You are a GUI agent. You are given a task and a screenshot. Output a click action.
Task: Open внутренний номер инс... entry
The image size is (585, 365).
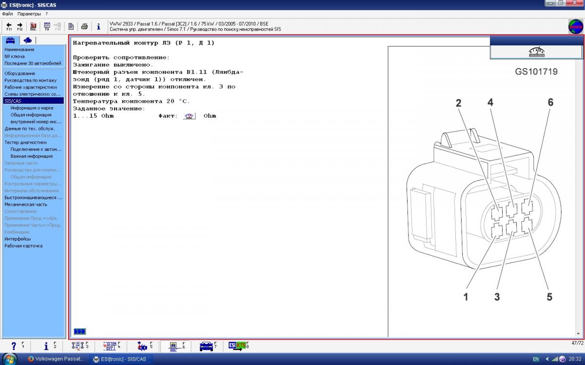tap(36, 122)
